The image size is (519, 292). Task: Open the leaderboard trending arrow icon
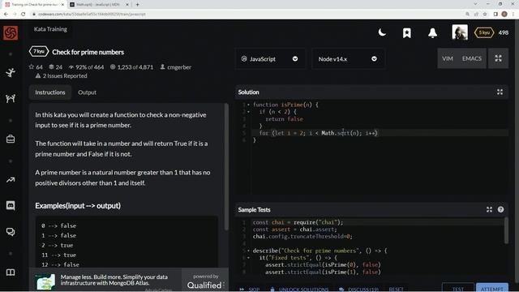[x=11, y=180]
